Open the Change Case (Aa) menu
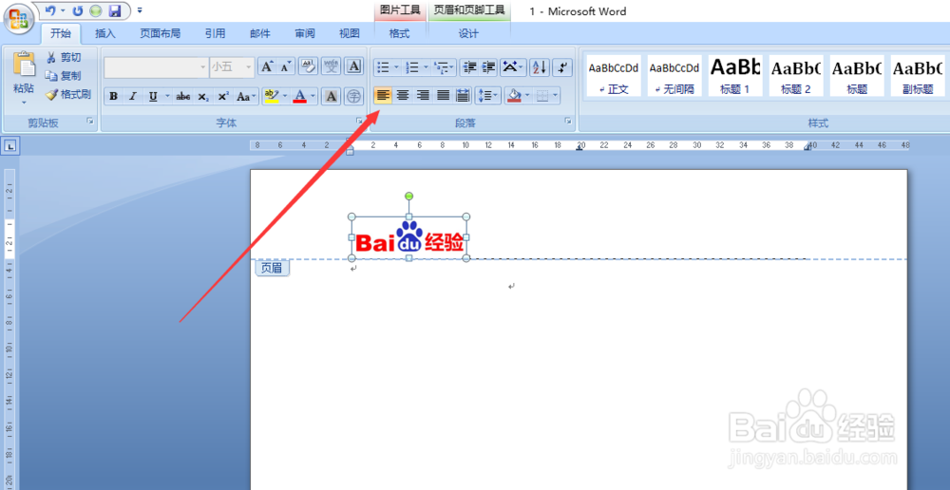The height and width of the screenshot is (490, 950). click(246, 96)
